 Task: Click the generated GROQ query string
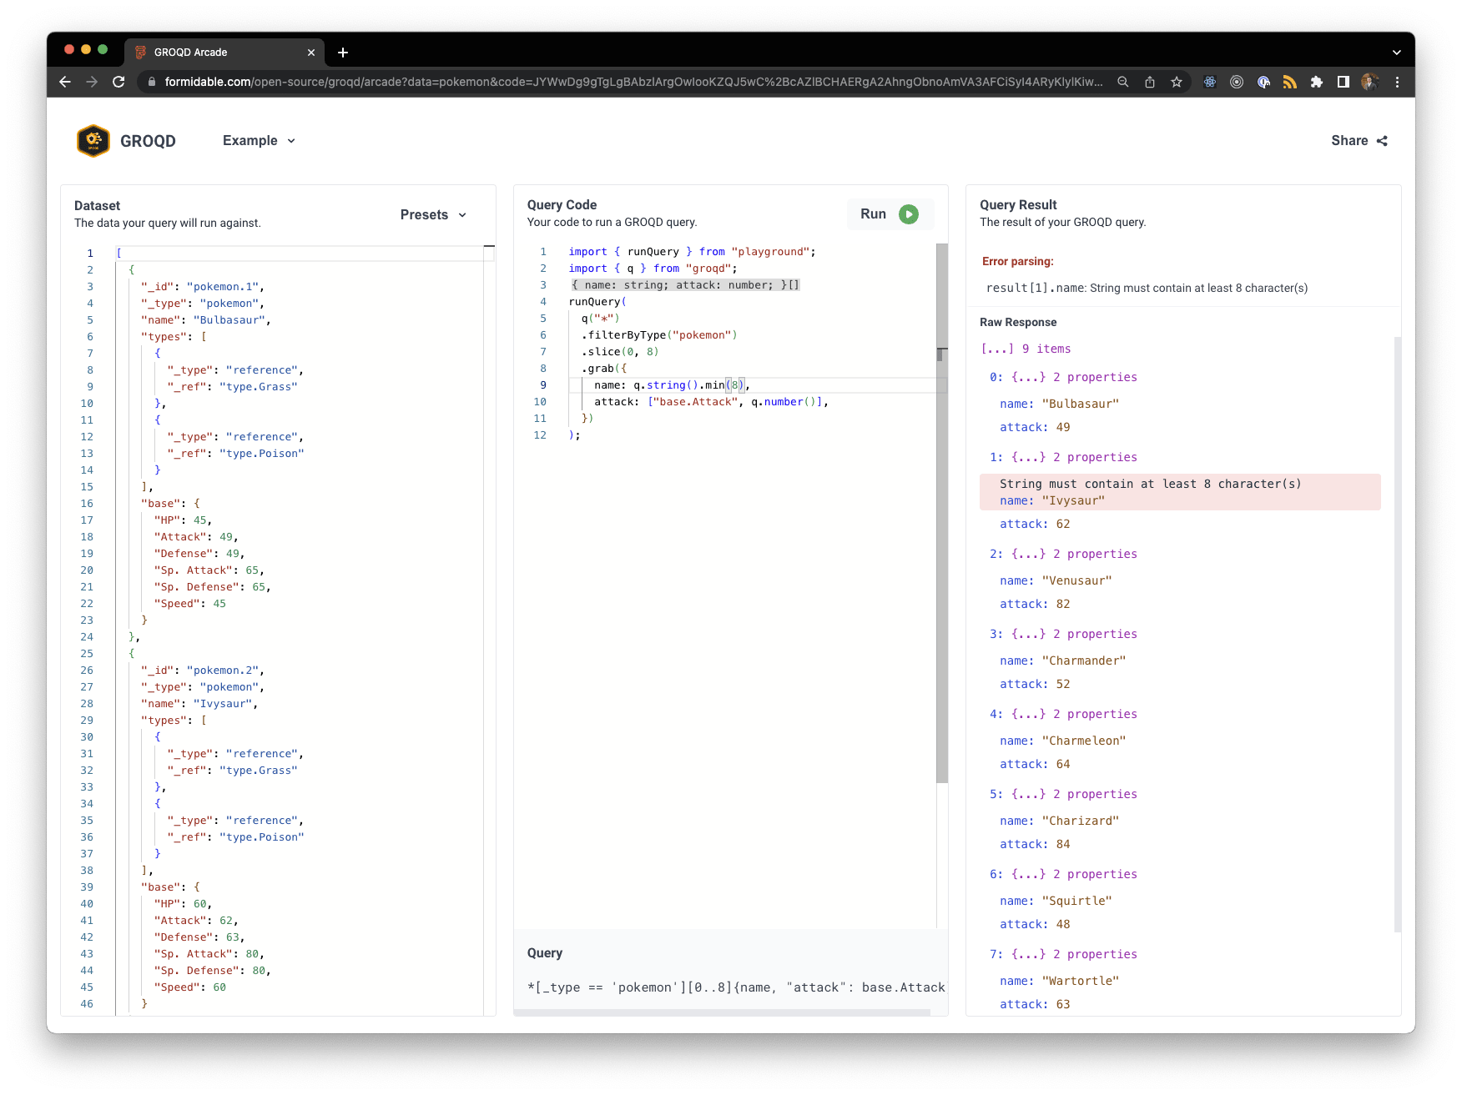(x=736, y=987)
